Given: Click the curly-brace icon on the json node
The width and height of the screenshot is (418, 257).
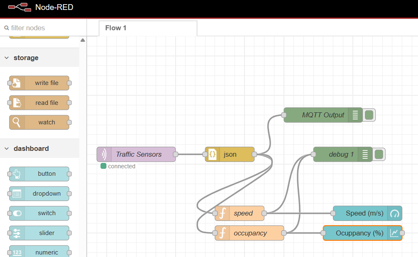Looking at the screenshot, I should [x=212, y=154].
